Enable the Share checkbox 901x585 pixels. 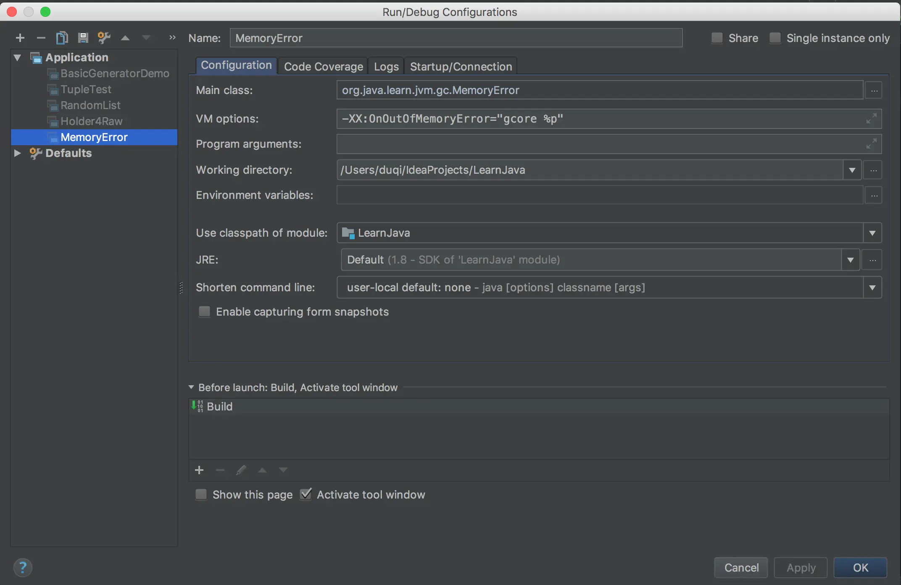pyautogui.click(x=717, y=38)
